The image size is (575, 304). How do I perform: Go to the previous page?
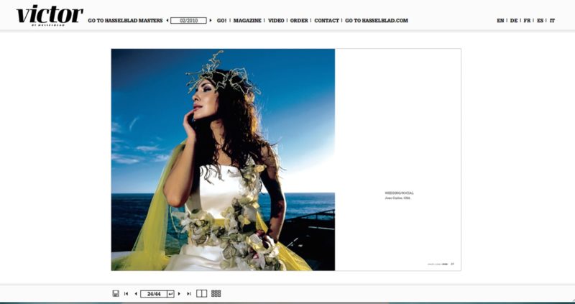136,293
